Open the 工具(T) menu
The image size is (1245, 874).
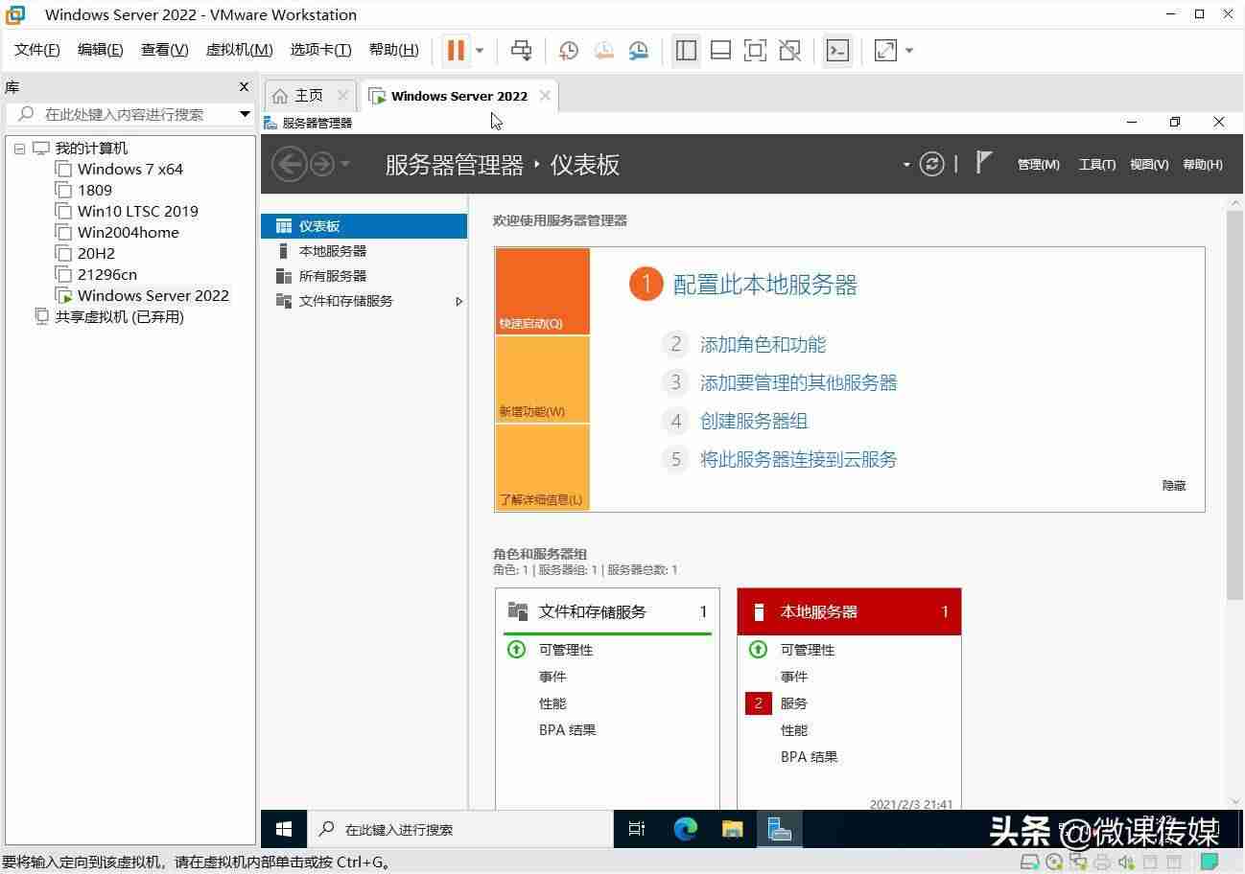pos(1097,165)
